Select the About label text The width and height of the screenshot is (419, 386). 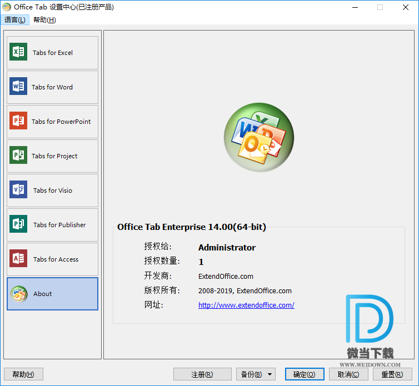pos(42,294)
